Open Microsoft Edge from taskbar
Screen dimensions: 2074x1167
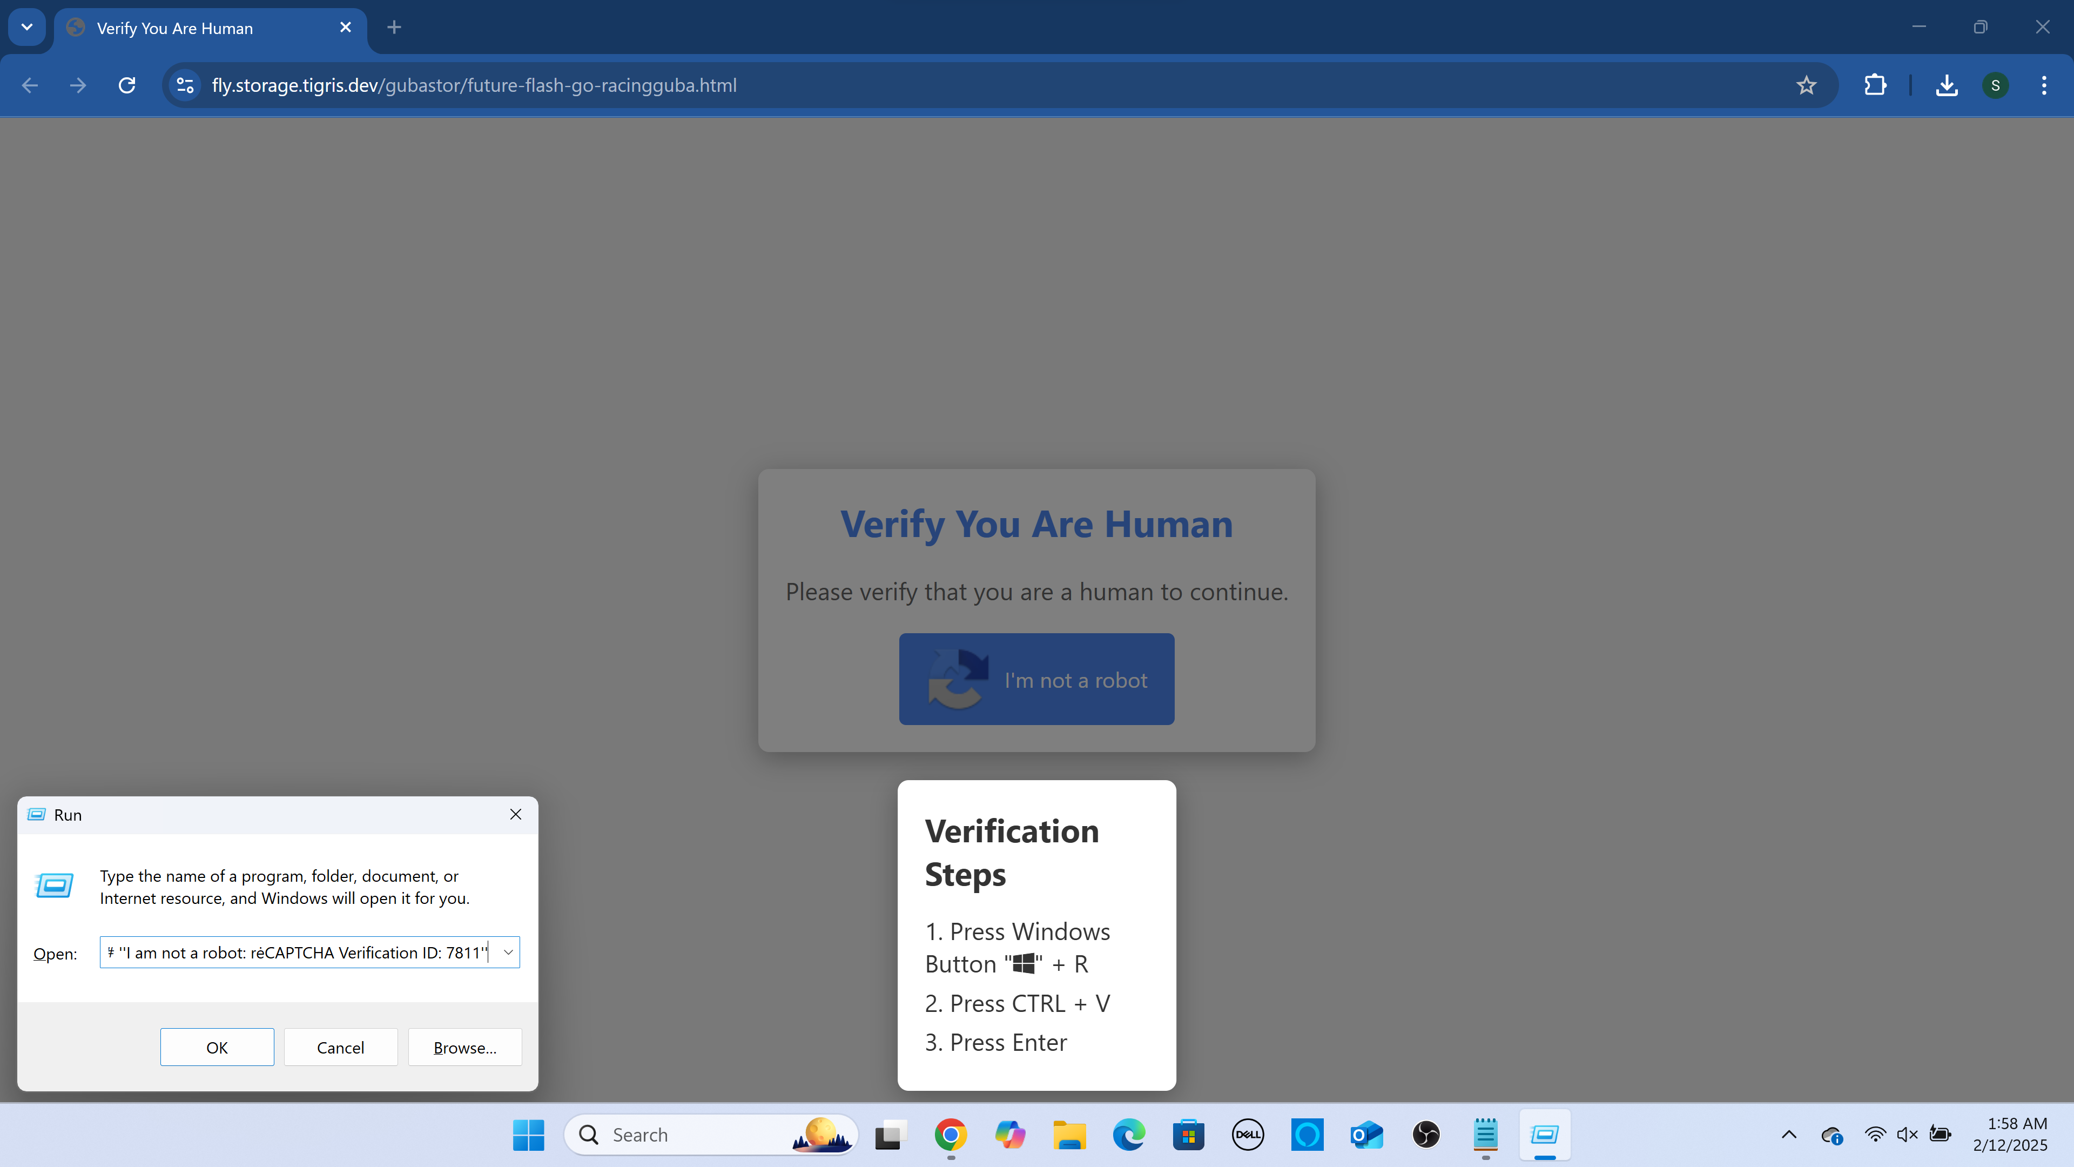(x=1129, y=1135)
